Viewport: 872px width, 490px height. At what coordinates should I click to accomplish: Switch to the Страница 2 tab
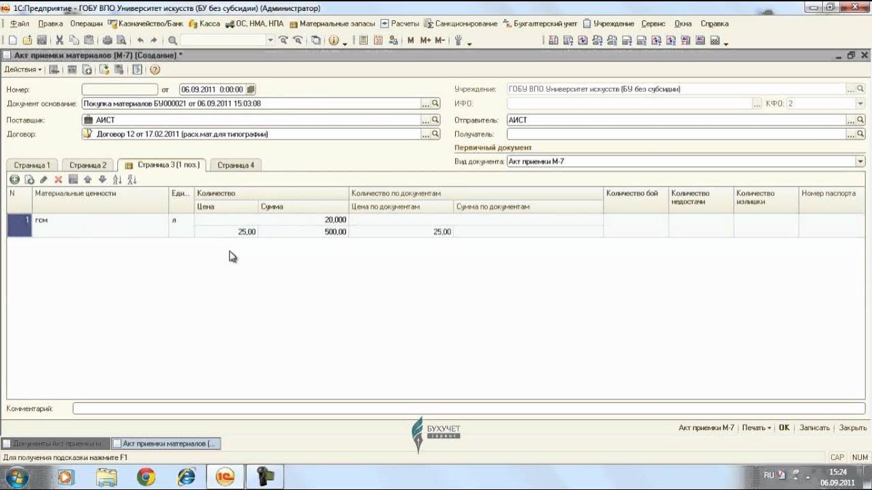pyautogui.click(x=88, y=165)
